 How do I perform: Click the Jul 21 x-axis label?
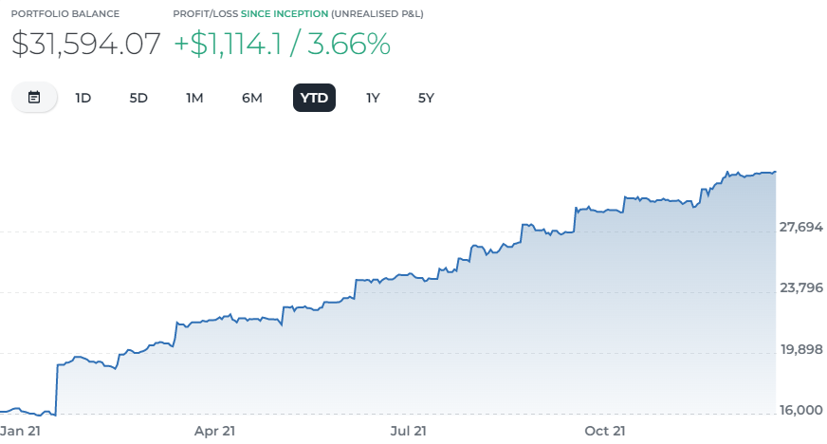[409, 431]
